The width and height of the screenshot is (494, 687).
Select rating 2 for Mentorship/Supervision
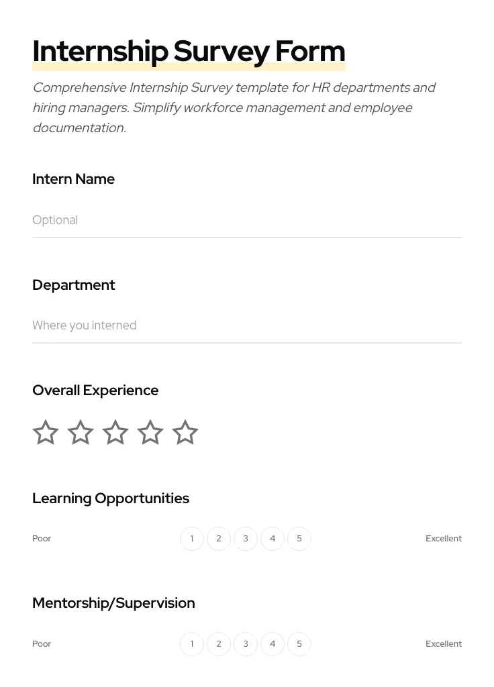pyautogui.click(x=219, y=643)
